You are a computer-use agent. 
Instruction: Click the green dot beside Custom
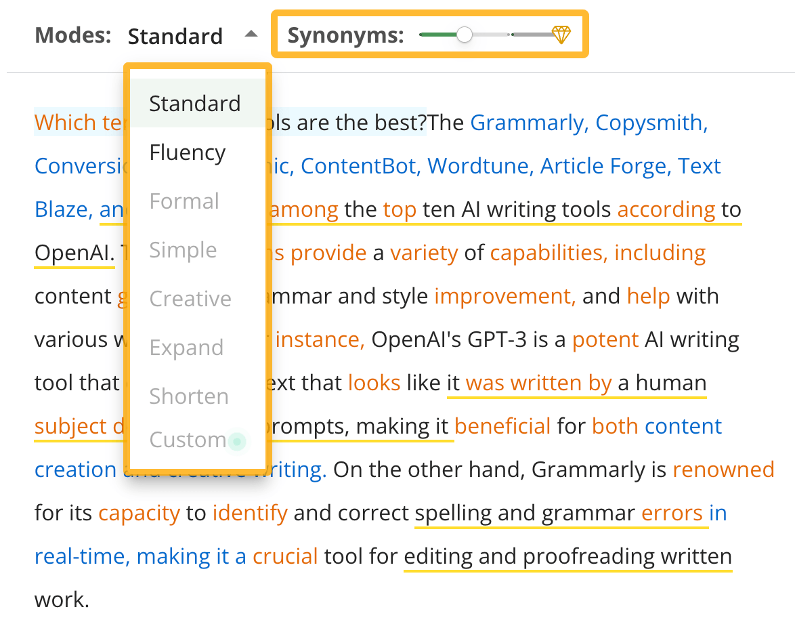(237, 441)
